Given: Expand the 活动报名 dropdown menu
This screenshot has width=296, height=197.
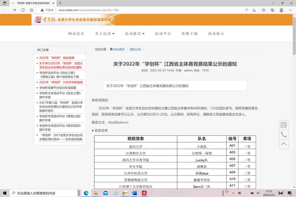Looking at the screenshot, I should 135,33.
